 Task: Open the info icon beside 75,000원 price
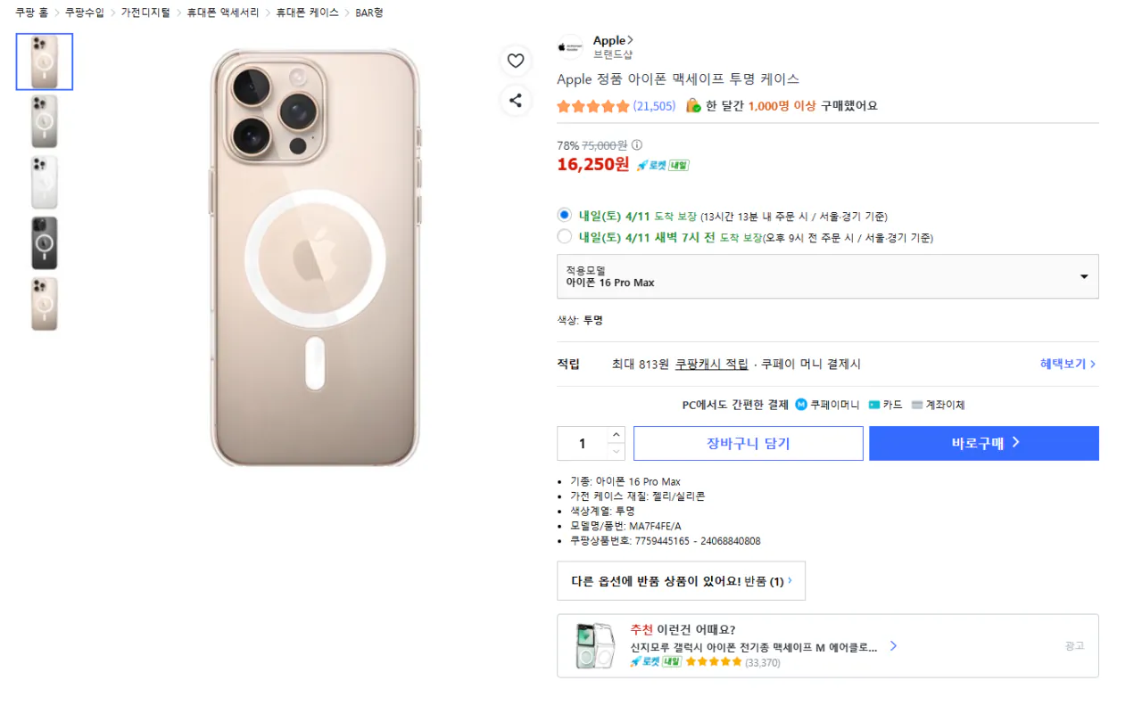coord(636,143)
